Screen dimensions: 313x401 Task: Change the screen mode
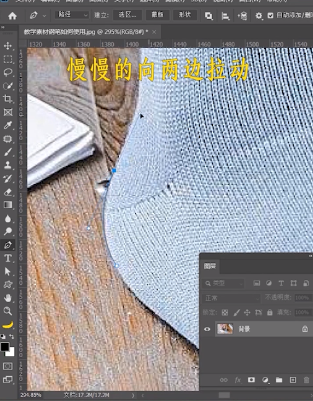click(7, 379)
